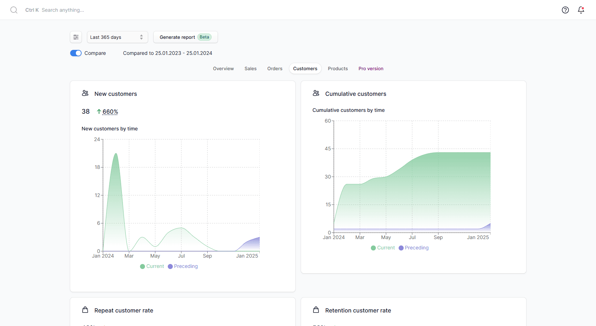Click the New customers people icon
This screenshot has width=596, height=326.
(85, 93)
